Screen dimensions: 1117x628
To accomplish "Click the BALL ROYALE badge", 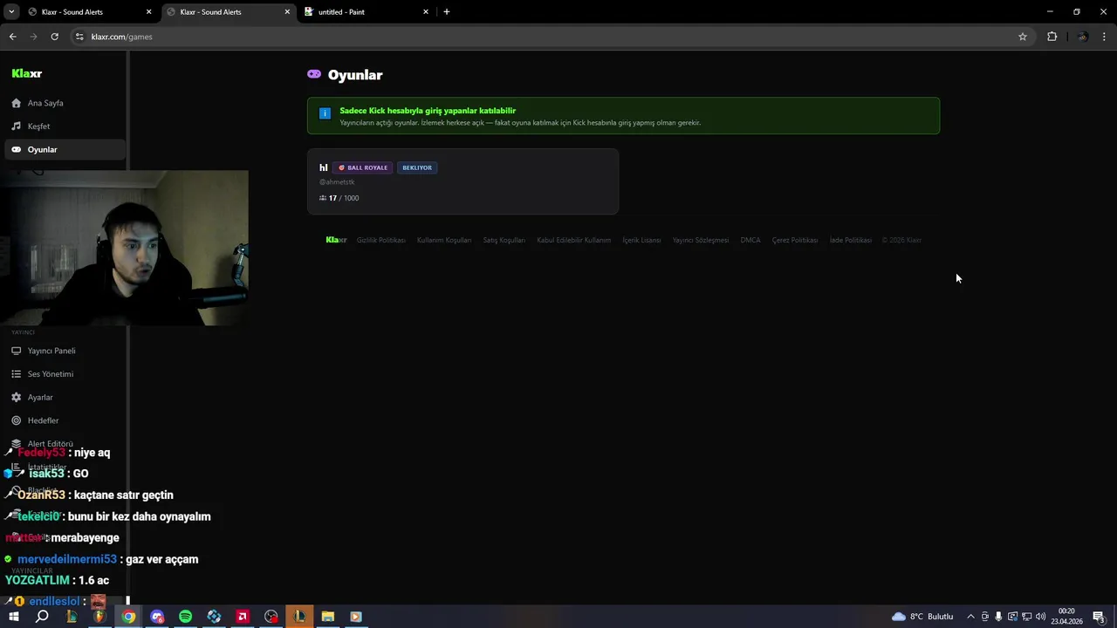I will [363, 167].
